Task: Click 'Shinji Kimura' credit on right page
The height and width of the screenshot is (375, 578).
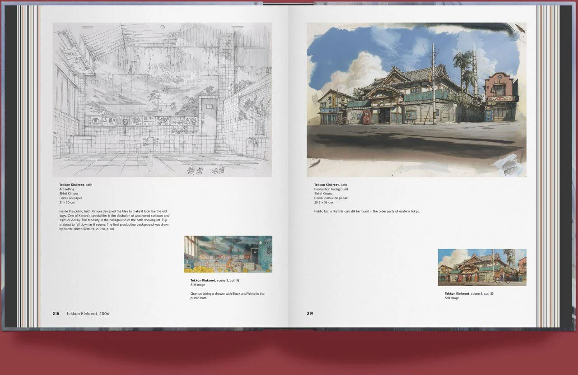Action: [323, 194]
